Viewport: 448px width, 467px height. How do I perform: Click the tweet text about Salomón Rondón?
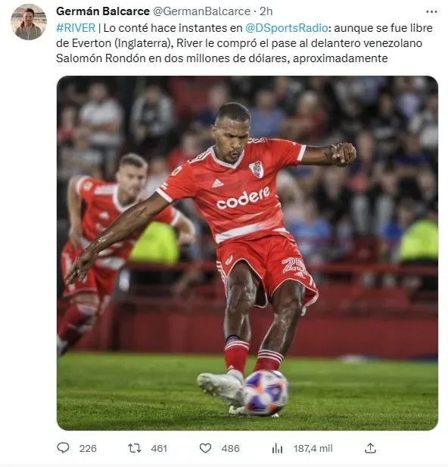tap(244, 43)
